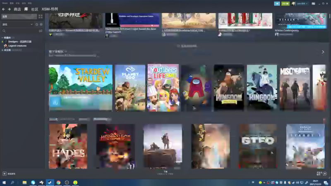Open the 商店 store tab
This screenshot has height=186, width=331.
pyautogui.click(x=17, y=9)
